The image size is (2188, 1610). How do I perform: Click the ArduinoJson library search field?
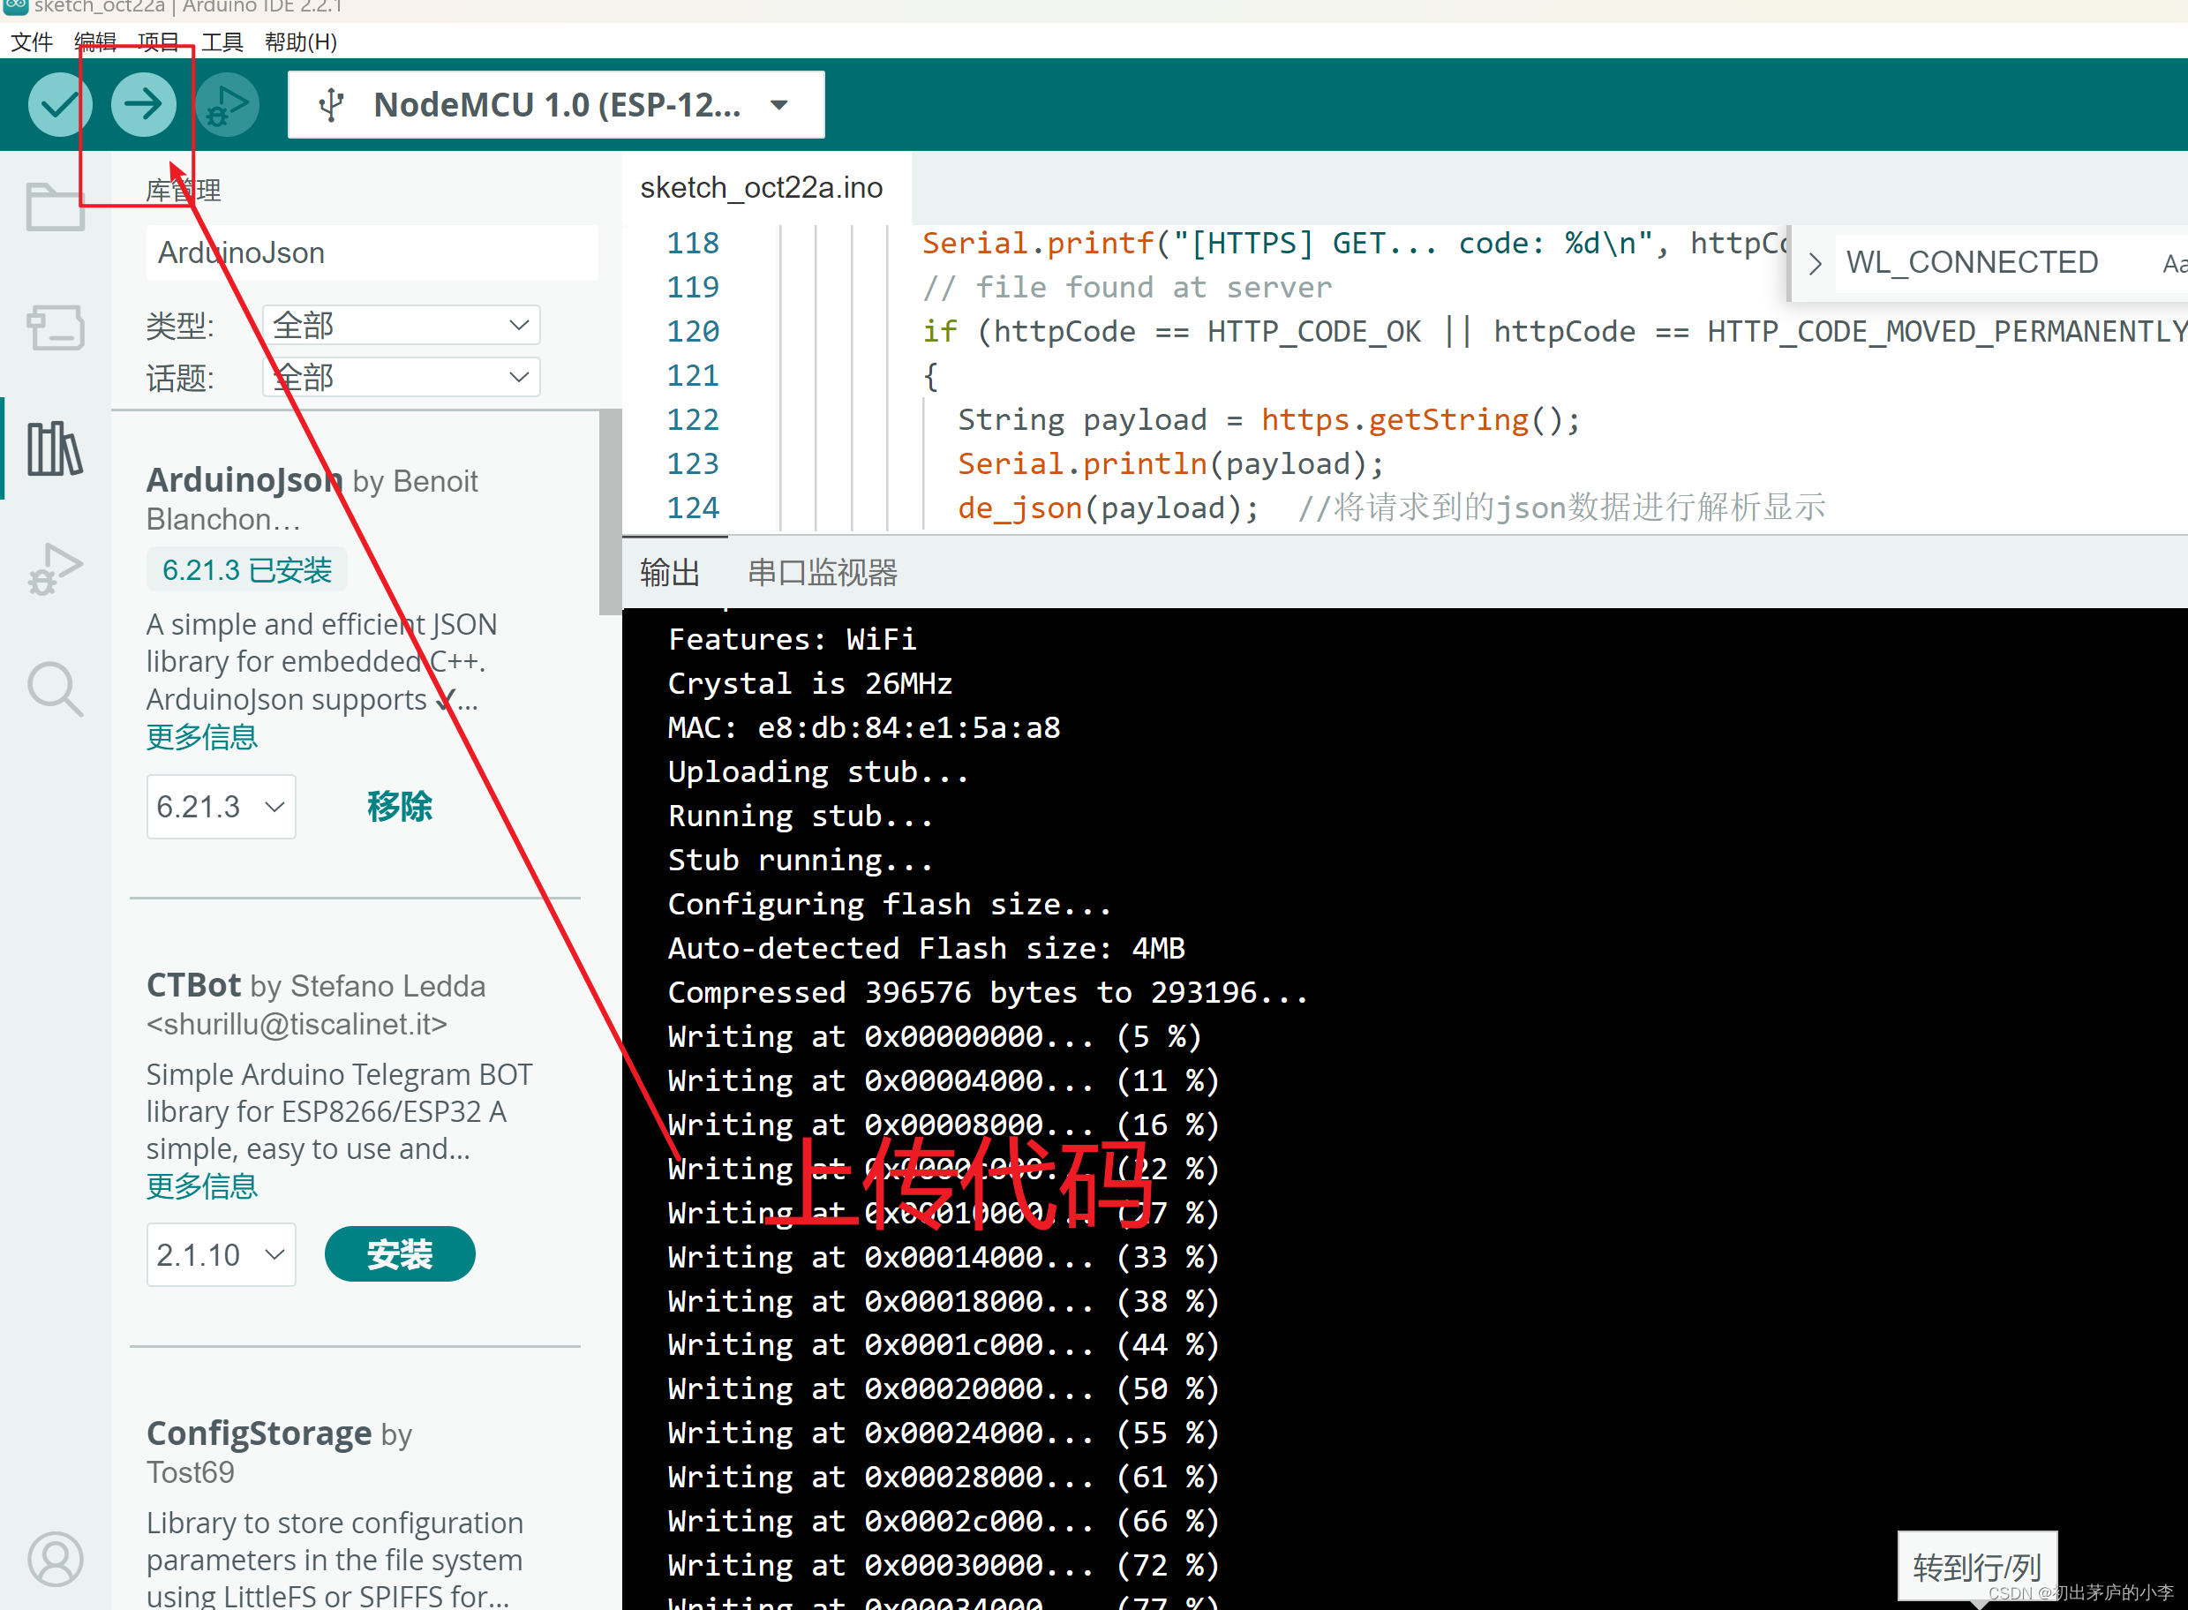click(x=372, y=253)
